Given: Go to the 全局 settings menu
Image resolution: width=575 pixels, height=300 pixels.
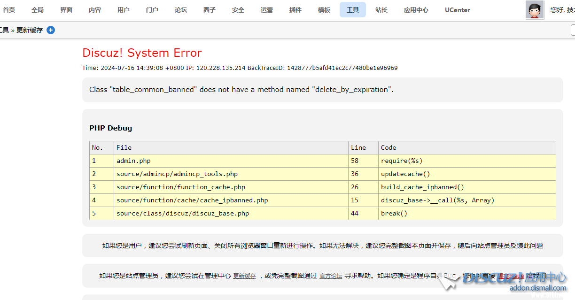Looking at the screenshot, I should click(x=38, y=10).
